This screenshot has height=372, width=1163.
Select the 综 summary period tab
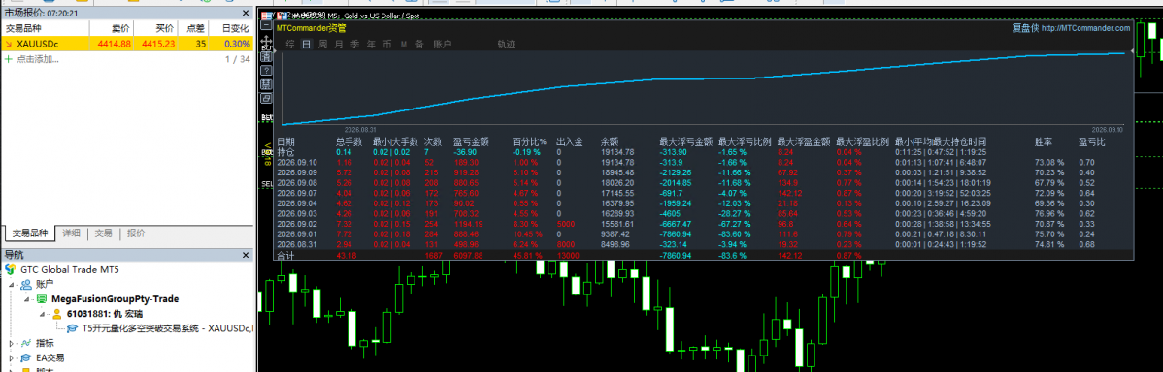click(x=290, y=45)
